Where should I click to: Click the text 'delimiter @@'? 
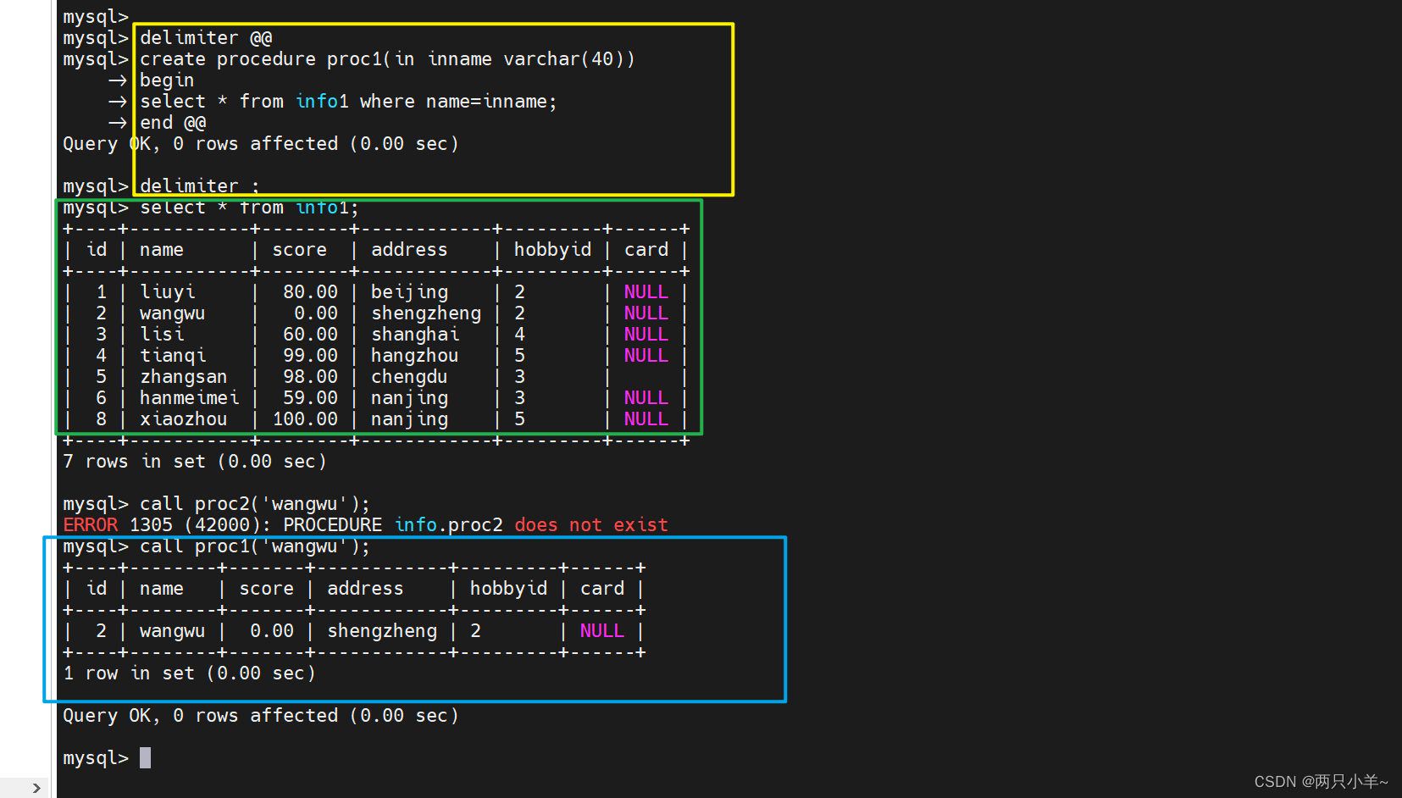[x=206, y=38]
